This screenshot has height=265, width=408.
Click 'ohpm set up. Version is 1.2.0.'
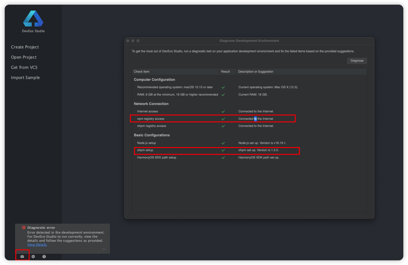pyautogui.click(x=259, y=150)
